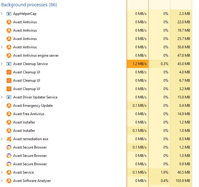
Task: Click the 0.4 MB value for Avast Emergency Update
Action: 185,106
